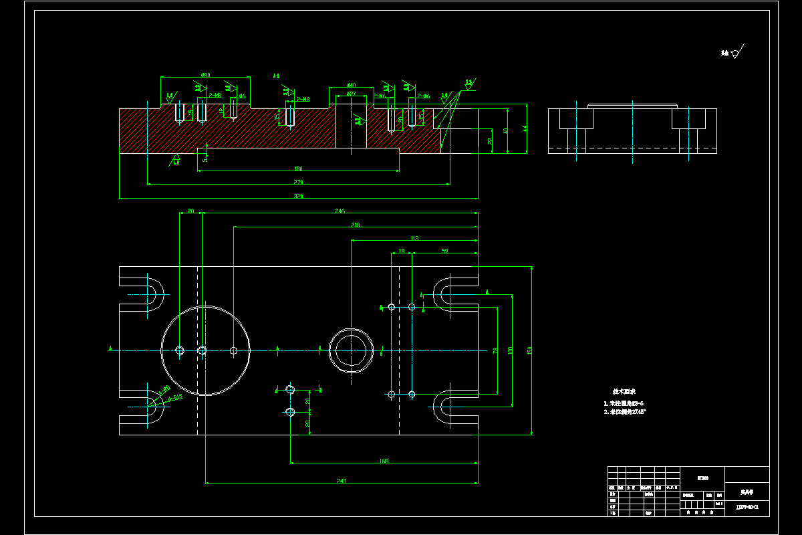Viewport: 802px width, 535px height.
Task: Select the 2-ø6 hole callout text
Action: pyautogui.click(x=424, y=96)
